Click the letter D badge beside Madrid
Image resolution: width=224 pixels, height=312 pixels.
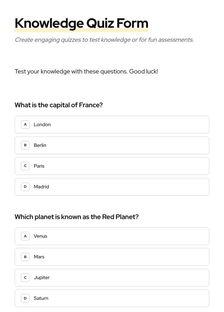click(25, 186)
